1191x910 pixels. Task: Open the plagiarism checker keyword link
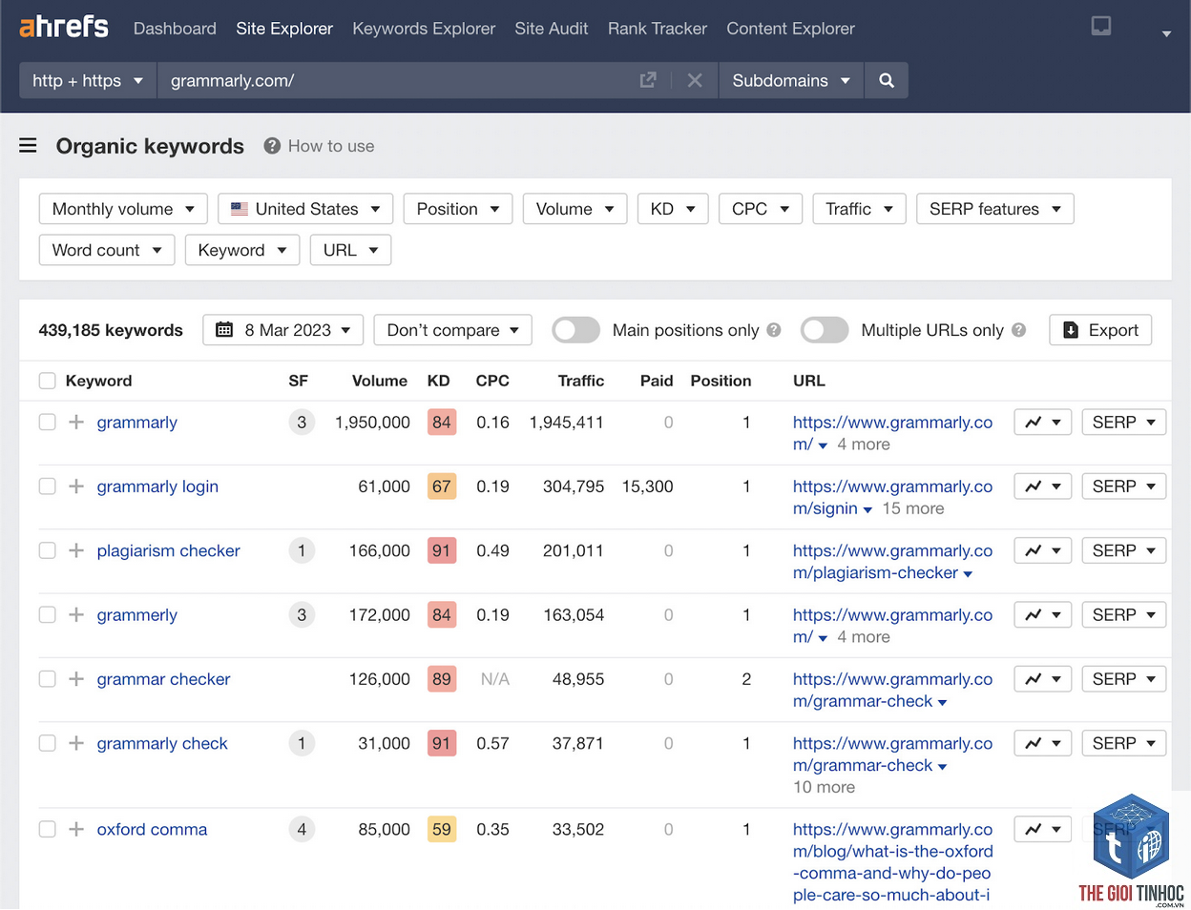tap(168, 550)
